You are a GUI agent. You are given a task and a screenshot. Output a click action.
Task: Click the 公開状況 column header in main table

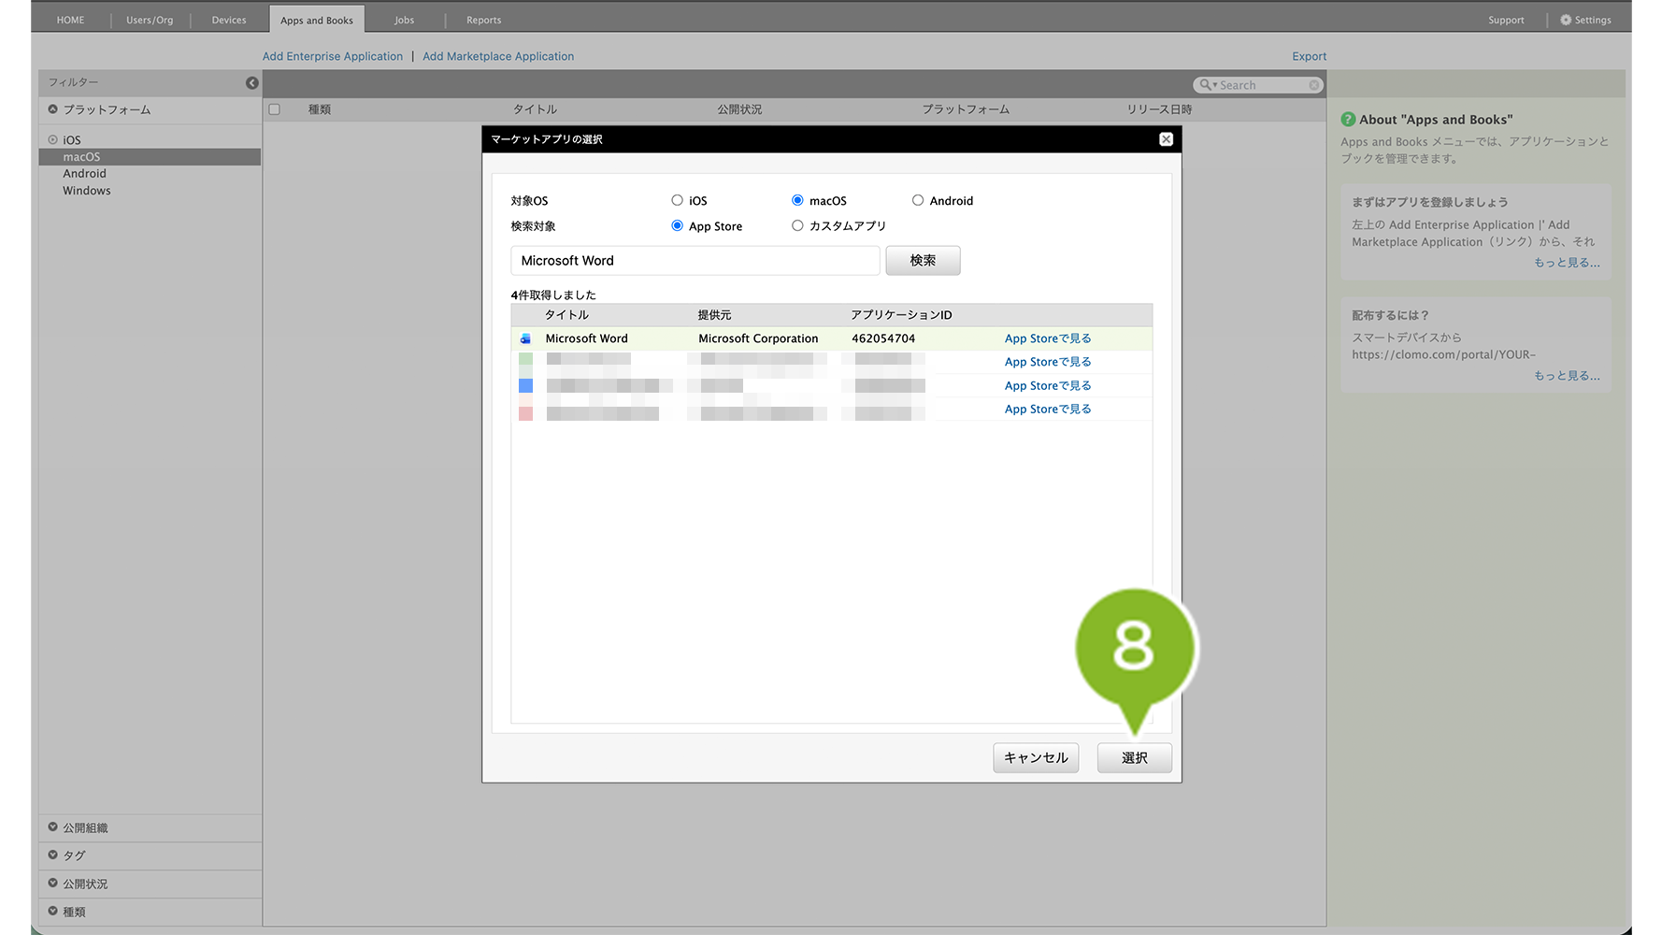tap(739, 109)
